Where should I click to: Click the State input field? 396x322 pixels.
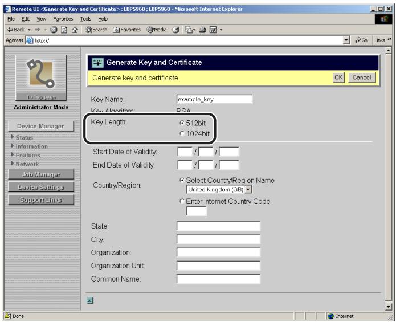(218, 226)
